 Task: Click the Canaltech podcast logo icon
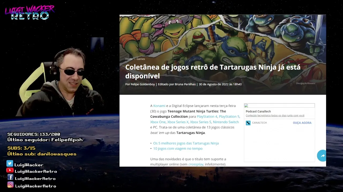point(248,123)
